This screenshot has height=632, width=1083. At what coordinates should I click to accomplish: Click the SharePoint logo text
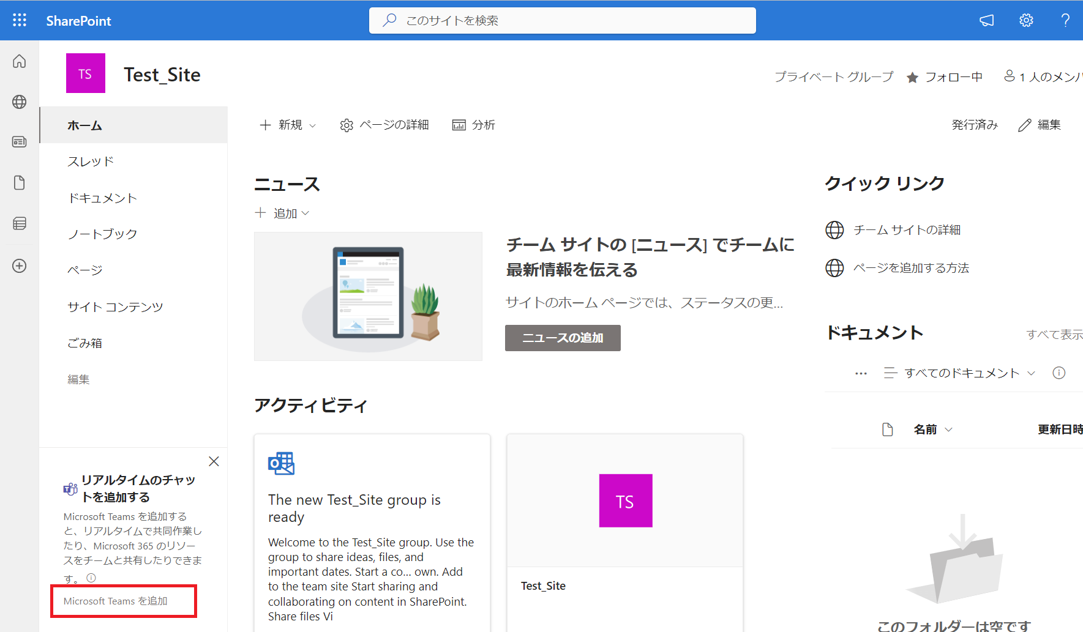click(x=78, y=21)
